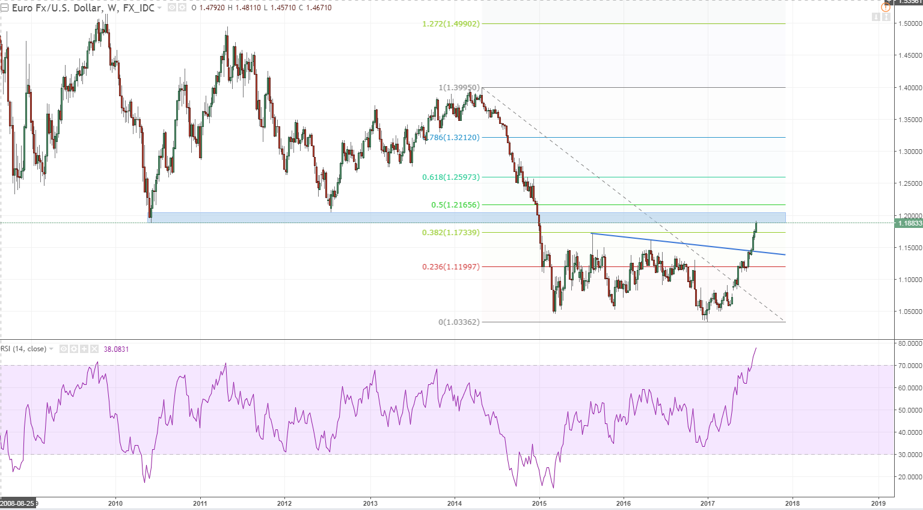This screenshot has width=923, height=510.
Task: Click the 2012 time axis label
Action: [284, 503]
